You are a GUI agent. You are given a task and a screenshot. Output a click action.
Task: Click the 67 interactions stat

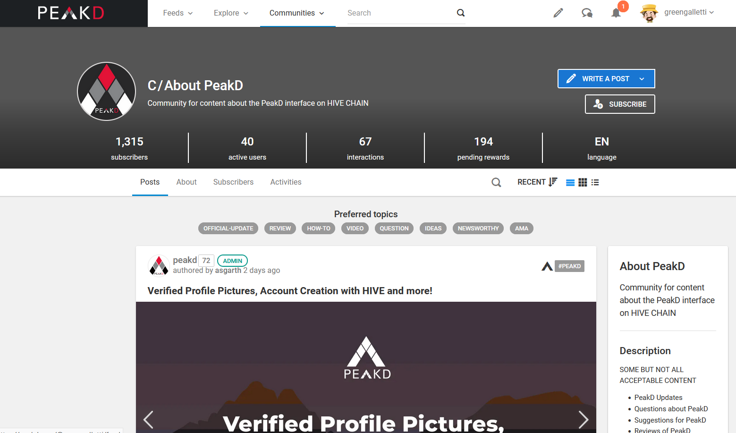click(x=365, y=148)
